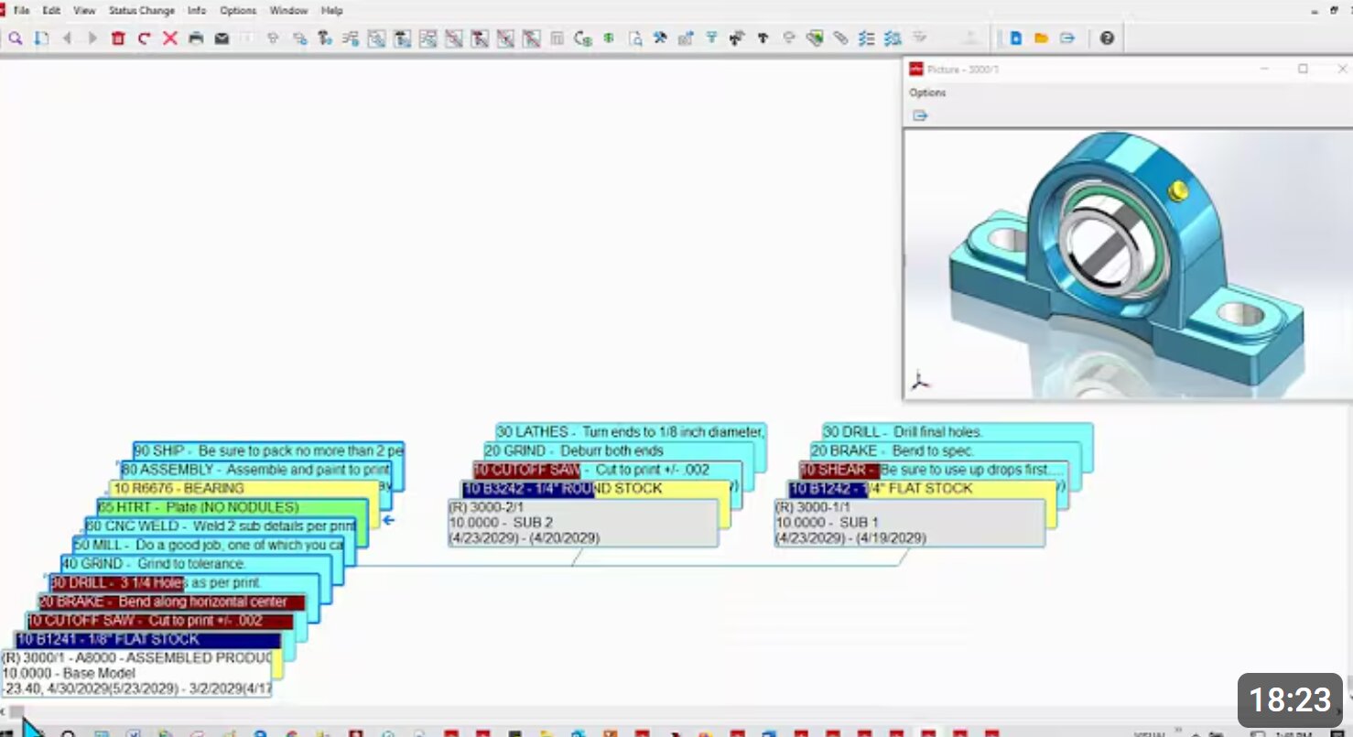1353x737 pixels.
Task: Click exit icon in Picture window
Action: coord(920,115)
